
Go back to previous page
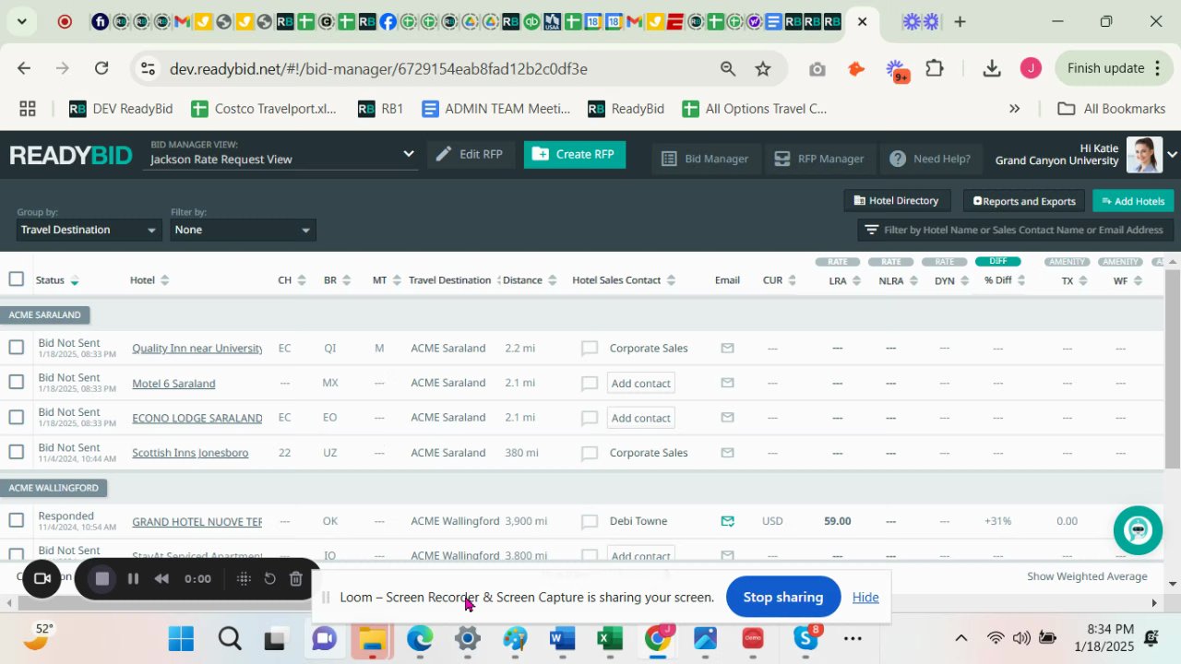click(x=24, y=68)
